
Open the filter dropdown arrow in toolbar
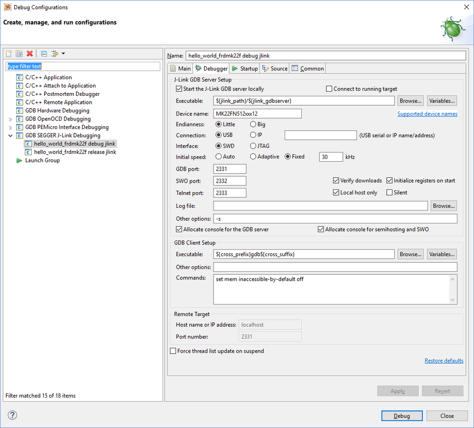[63, 54]
